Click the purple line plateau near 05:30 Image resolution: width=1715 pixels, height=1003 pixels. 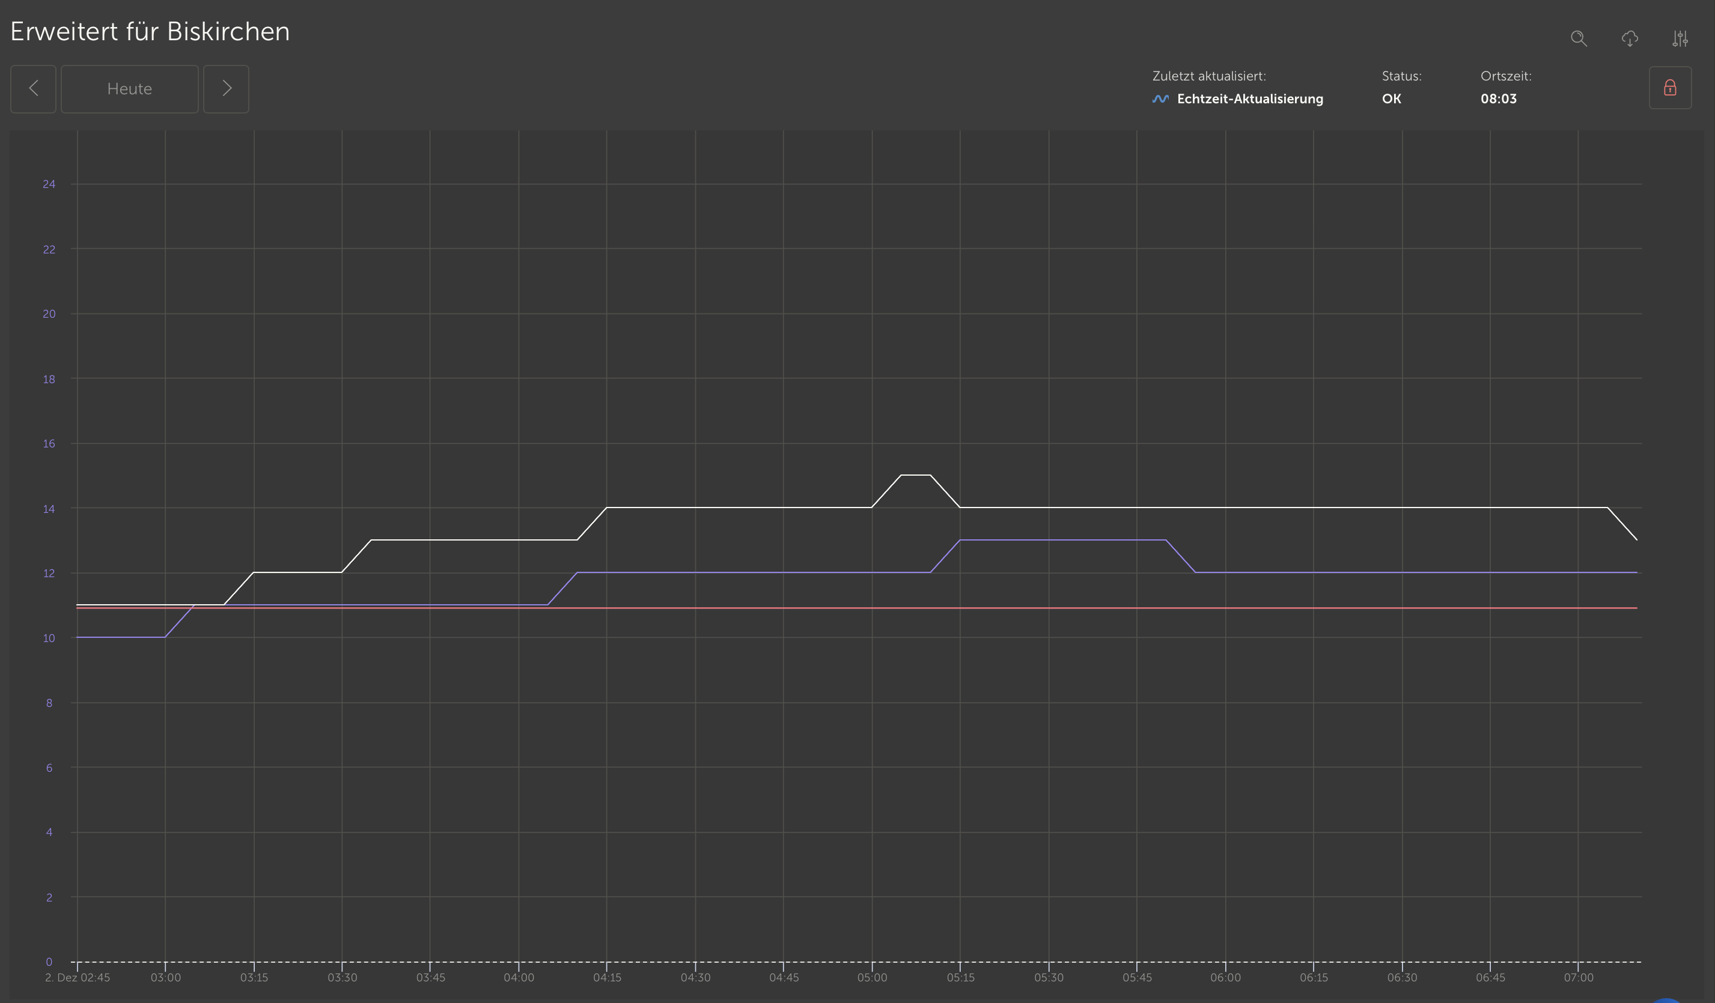point(1049,540)
